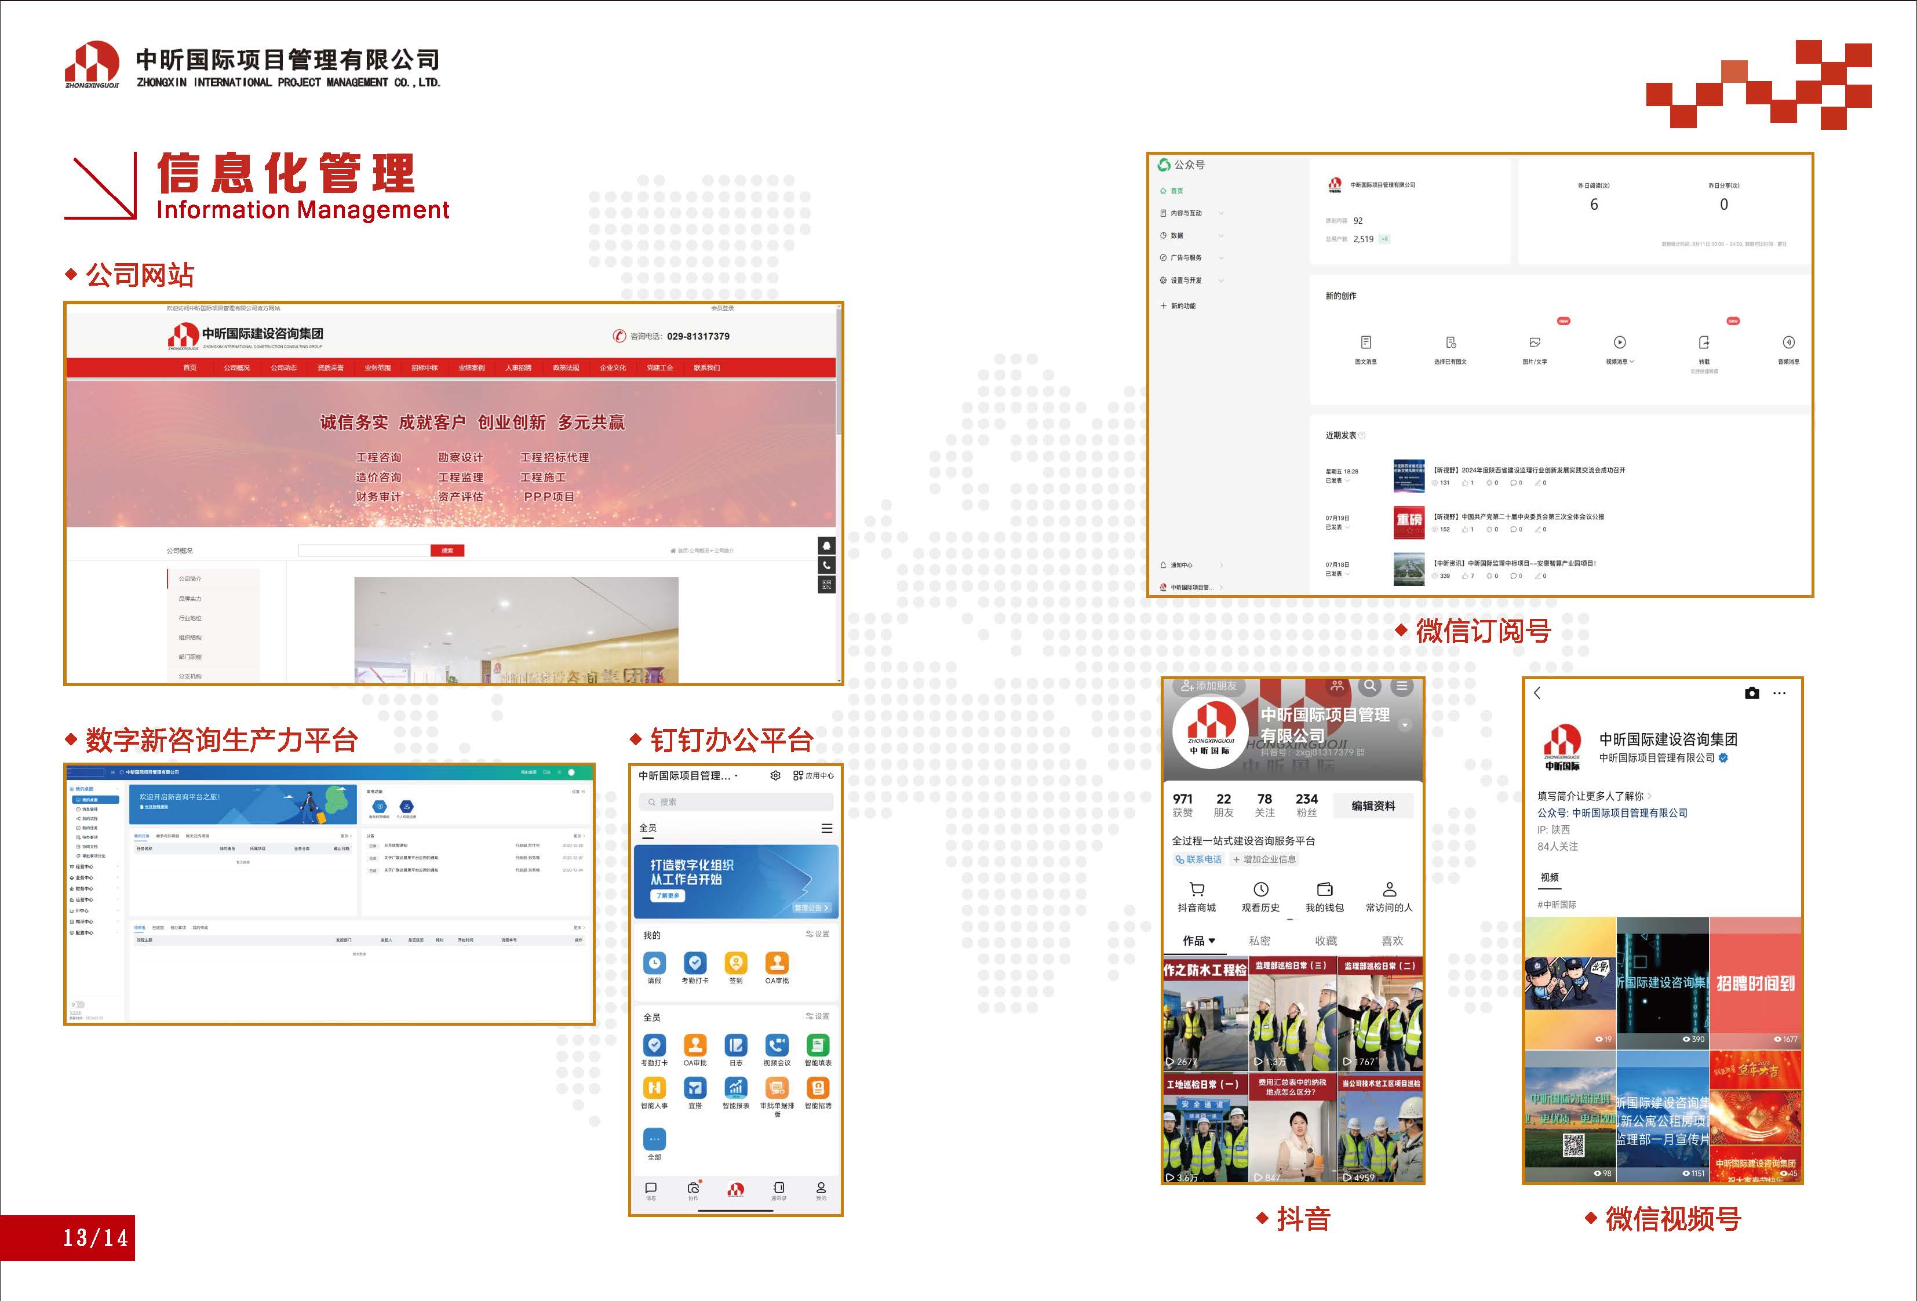Open the 考勤打卡 attendance icon under 我的

pos(695,963)
